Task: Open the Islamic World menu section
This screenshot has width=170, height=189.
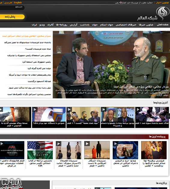Action: (107, 25)
